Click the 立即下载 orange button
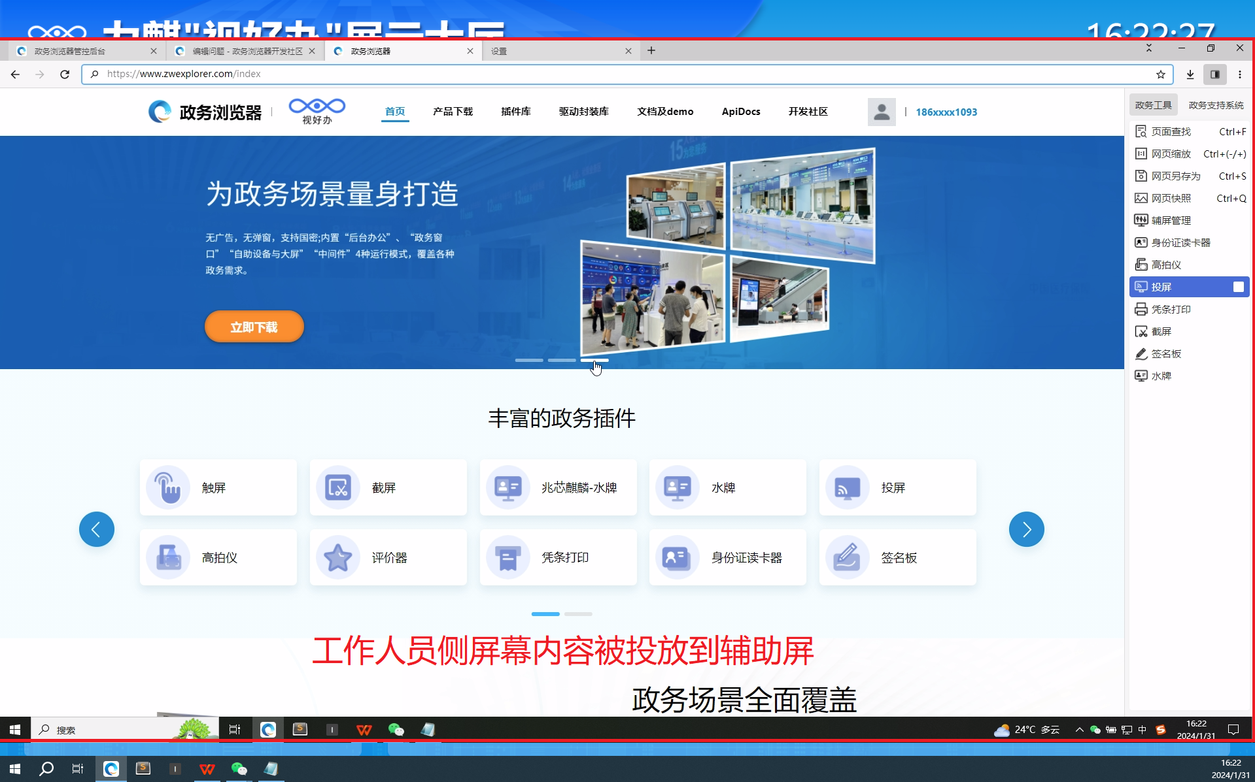Image resolution: width=1255 pixels, height=782 pixels. coord(254,327)
